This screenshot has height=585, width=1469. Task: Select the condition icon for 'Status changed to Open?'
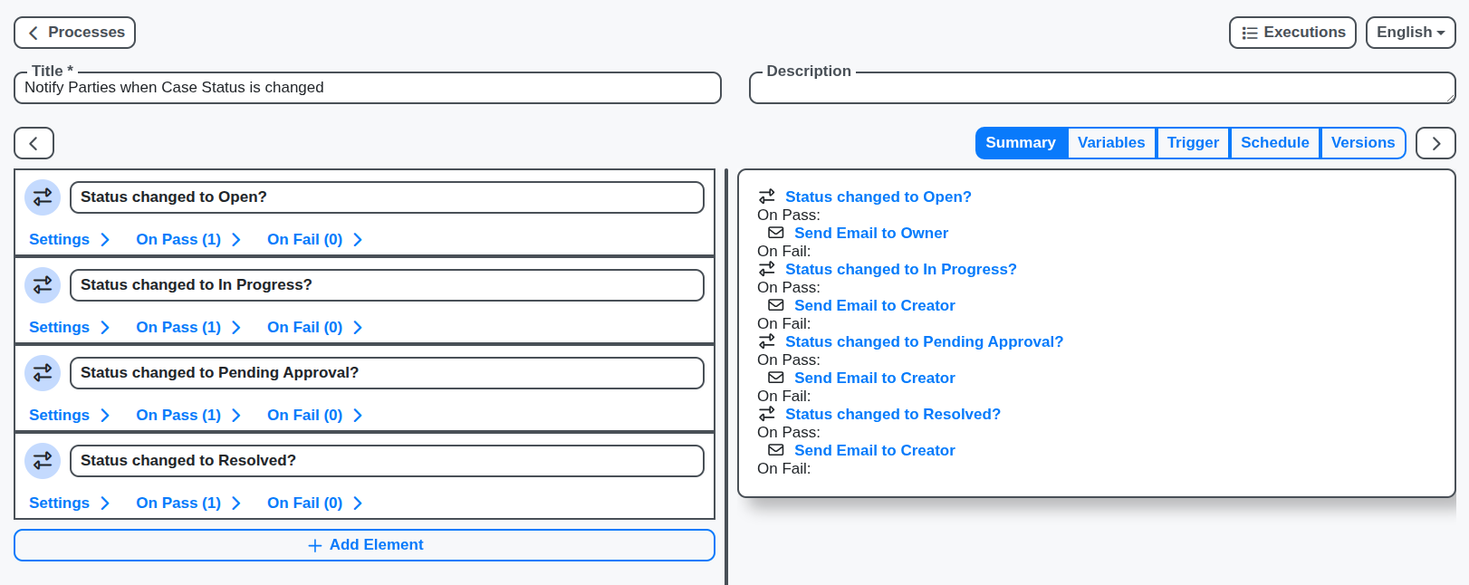(x=43, y=197)
